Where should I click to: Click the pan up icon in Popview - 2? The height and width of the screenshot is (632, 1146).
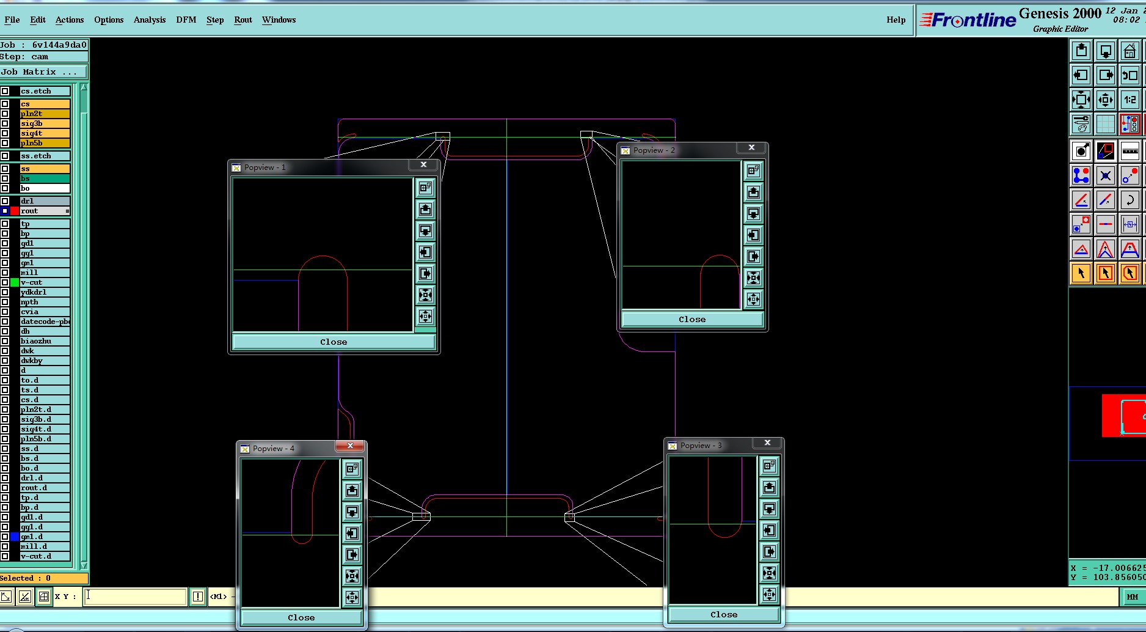(753, 193)
